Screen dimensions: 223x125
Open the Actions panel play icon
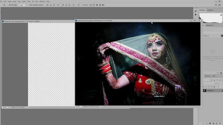coord(196,15)
